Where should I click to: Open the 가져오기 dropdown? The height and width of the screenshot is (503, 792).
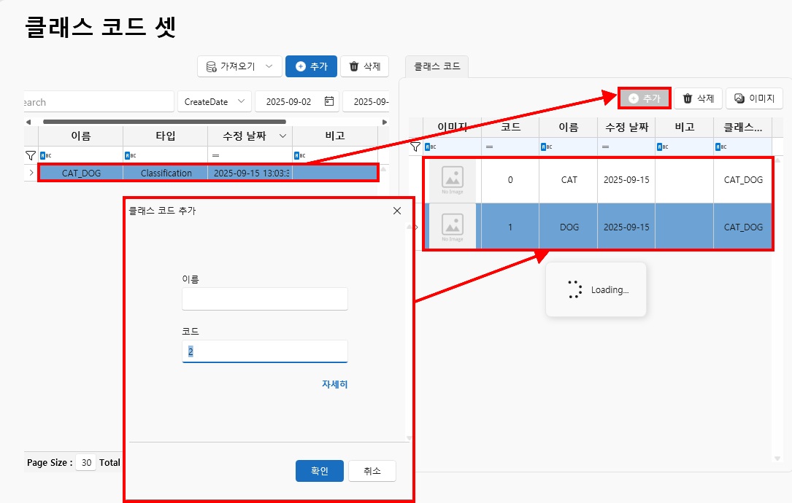click(x=239, y=66)
